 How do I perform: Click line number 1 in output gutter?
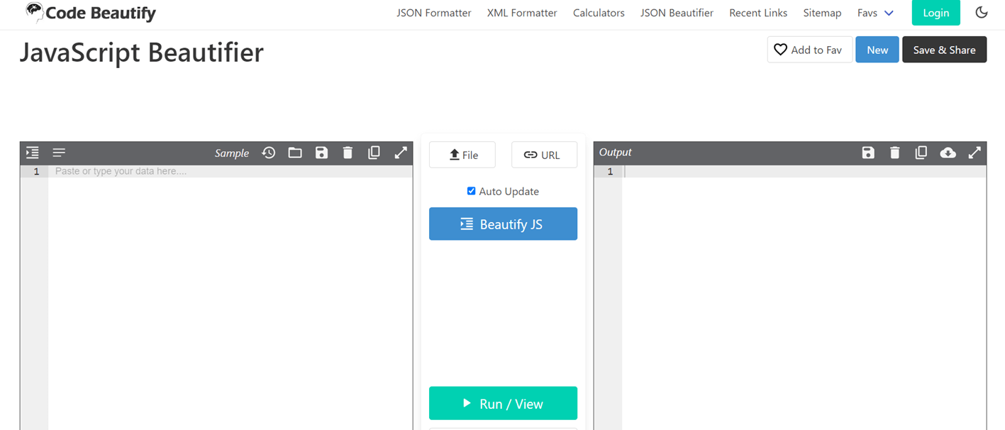click(x=610, y=172)
